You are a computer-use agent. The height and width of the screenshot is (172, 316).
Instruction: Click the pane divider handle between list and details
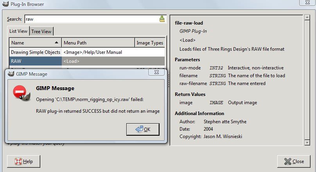point(168,81)
